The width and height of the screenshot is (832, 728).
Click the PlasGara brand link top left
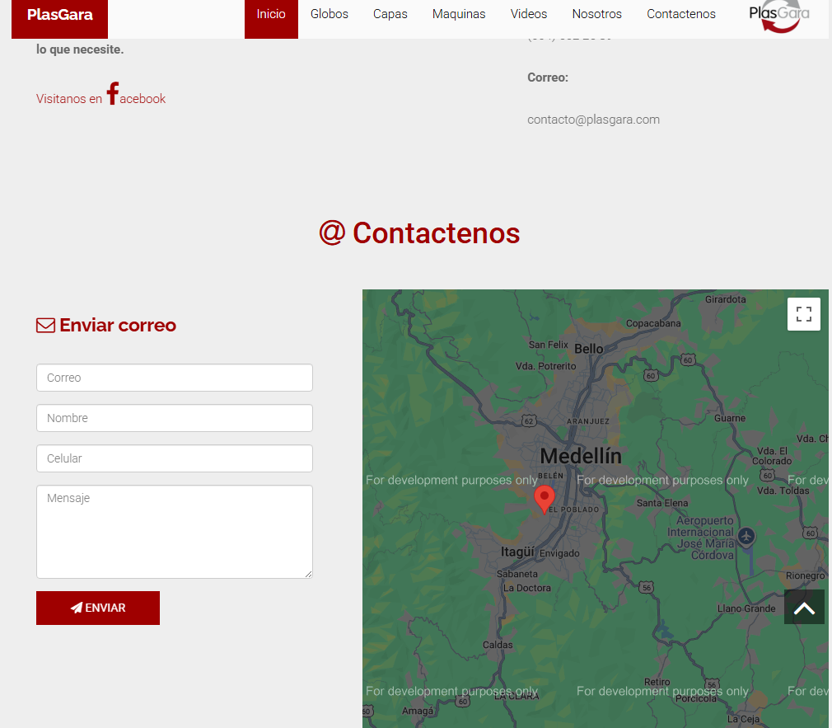59,15
